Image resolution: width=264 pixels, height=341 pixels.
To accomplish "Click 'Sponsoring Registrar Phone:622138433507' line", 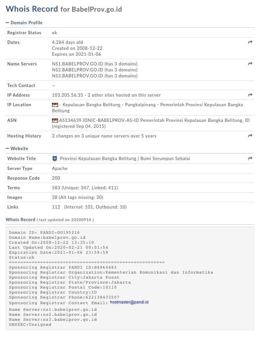I will [64, 297].
